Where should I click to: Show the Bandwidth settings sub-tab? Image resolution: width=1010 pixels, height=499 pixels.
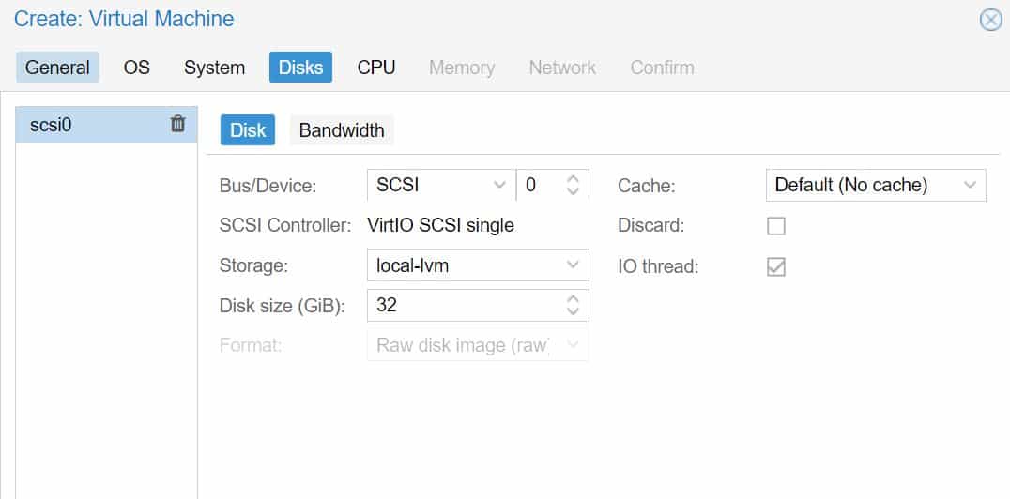pos(342,130)
